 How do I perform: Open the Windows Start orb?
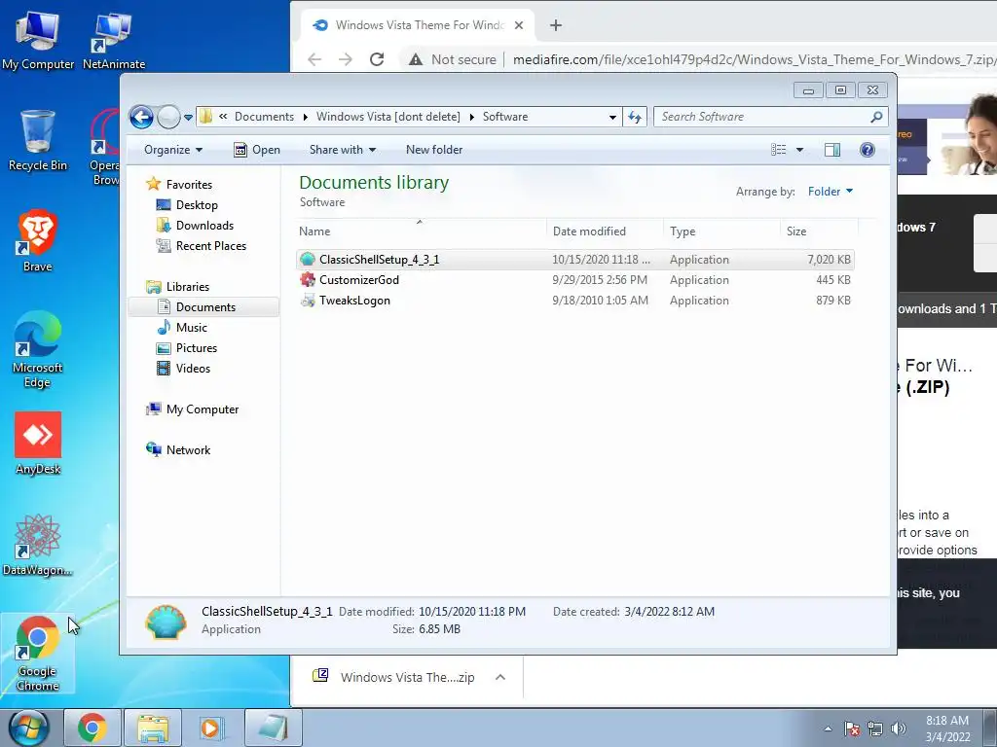(28, 728)
